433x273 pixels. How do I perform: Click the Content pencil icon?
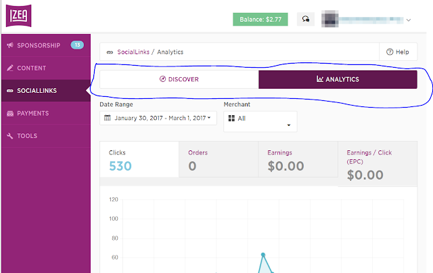pos(10,68)
